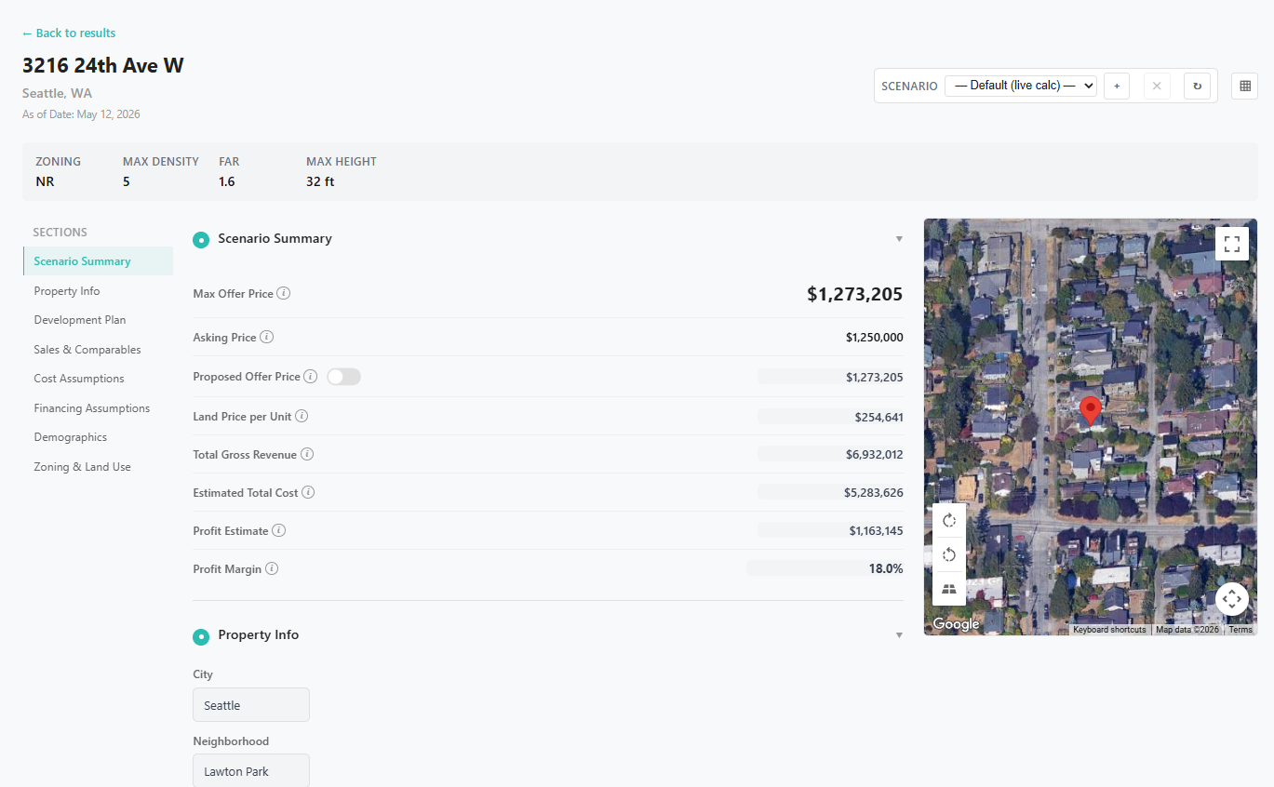Click the address heading 3216 24th Ave W
The width and height of the screenshot is (1274, 787).
103,65
